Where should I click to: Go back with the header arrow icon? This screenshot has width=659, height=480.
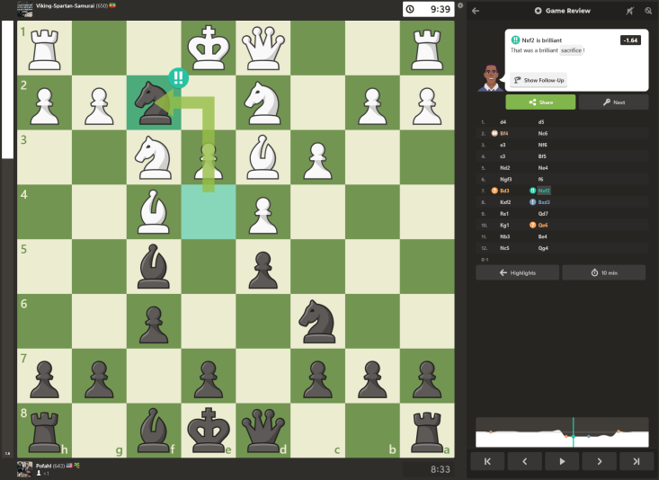[x=476, y=11]
